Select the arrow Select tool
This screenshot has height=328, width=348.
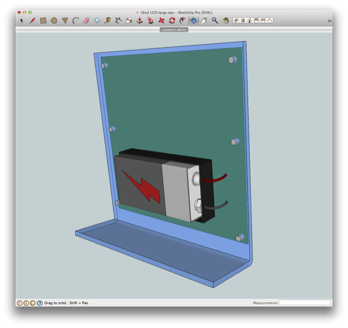point(21,21)
